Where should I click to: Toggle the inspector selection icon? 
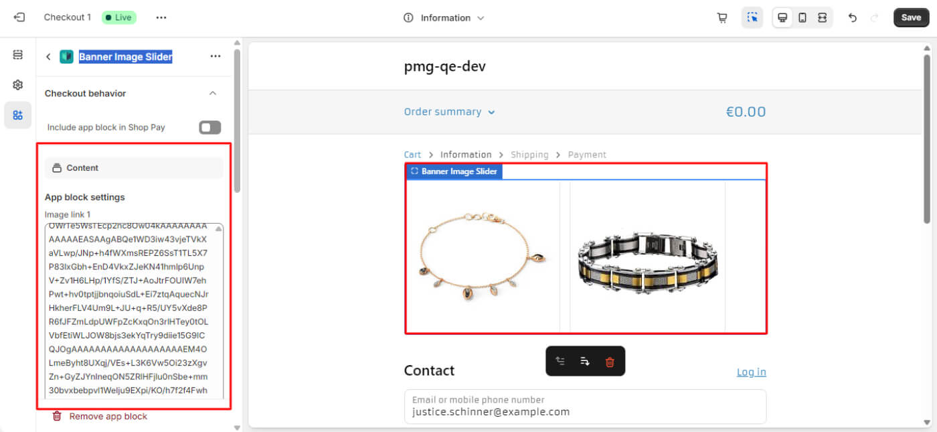(752, 18)
